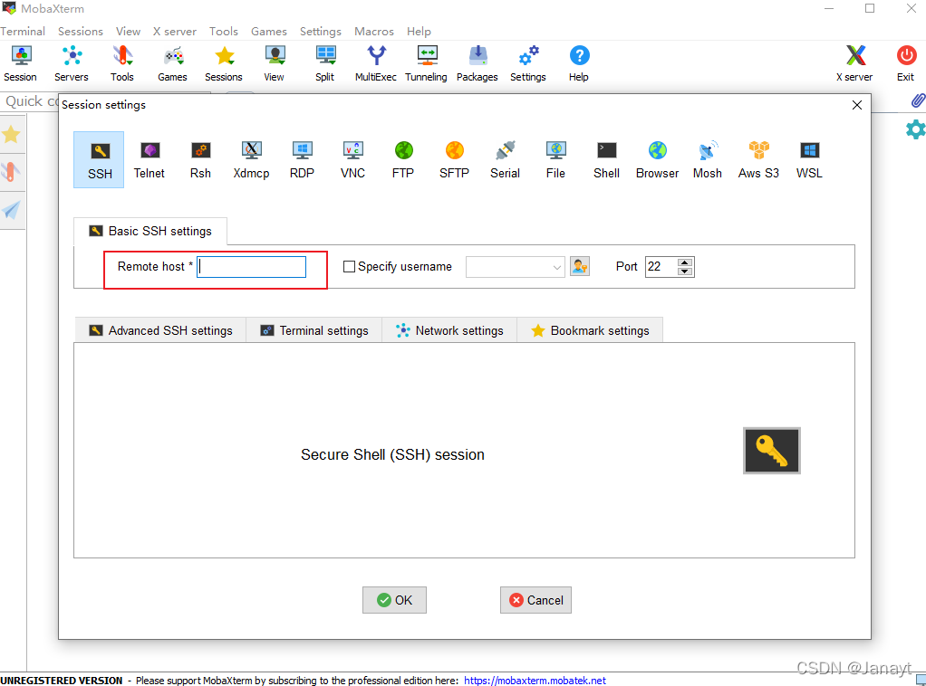Switch to Terminal settings tab
Screen dimensions: 926x686
pos(314,330)
